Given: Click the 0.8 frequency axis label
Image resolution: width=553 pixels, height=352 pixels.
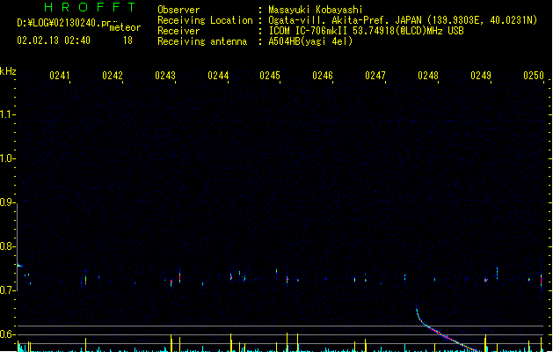Looking at the screenshot, I should click(x=7, y=246).
